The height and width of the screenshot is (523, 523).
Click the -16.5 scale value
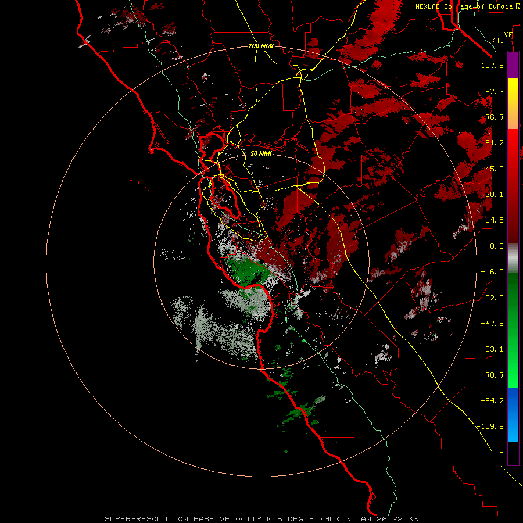(492, 272)
